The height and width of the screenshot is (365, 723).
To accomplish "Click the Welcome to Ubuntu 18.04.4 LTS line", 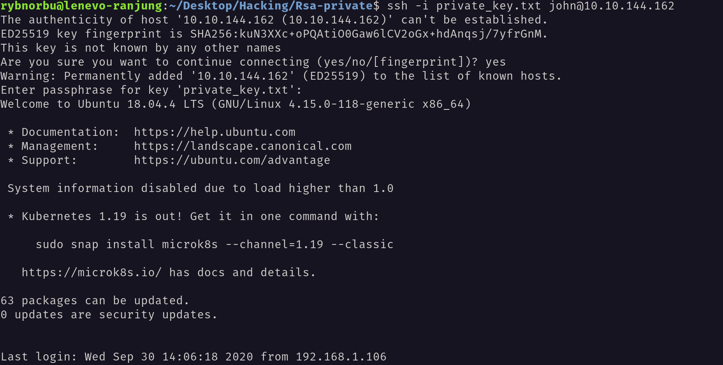I will (x=236, y=104).
